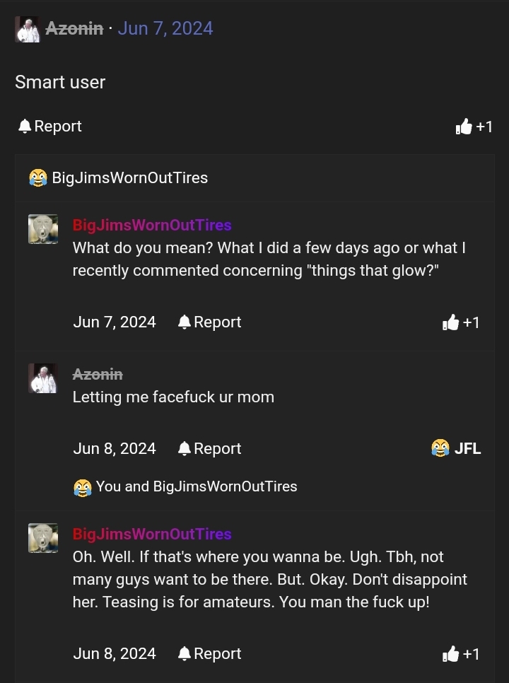Expand the quoted BigJimsWornOutTires comment block
Screen dimensions: 509x683
pos(130,177)
